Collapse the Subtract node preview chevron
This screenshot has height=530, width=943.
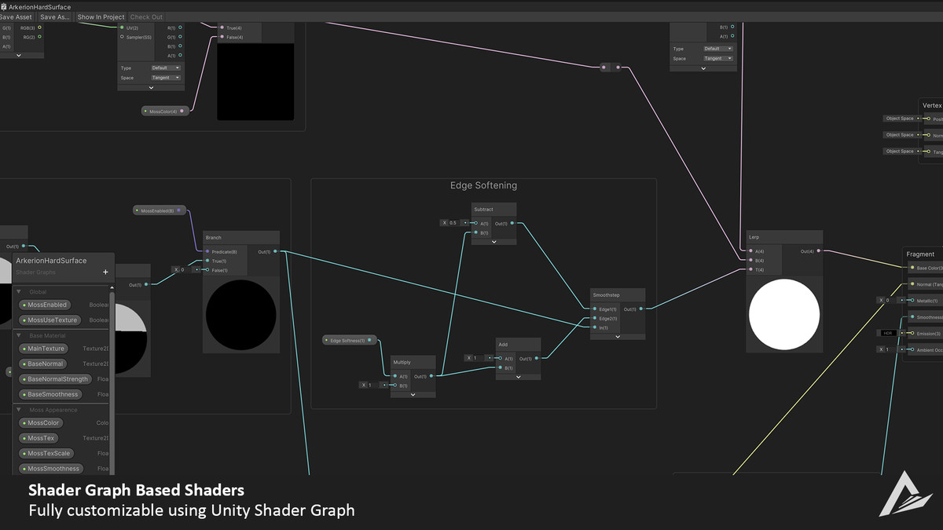[494, 242]
